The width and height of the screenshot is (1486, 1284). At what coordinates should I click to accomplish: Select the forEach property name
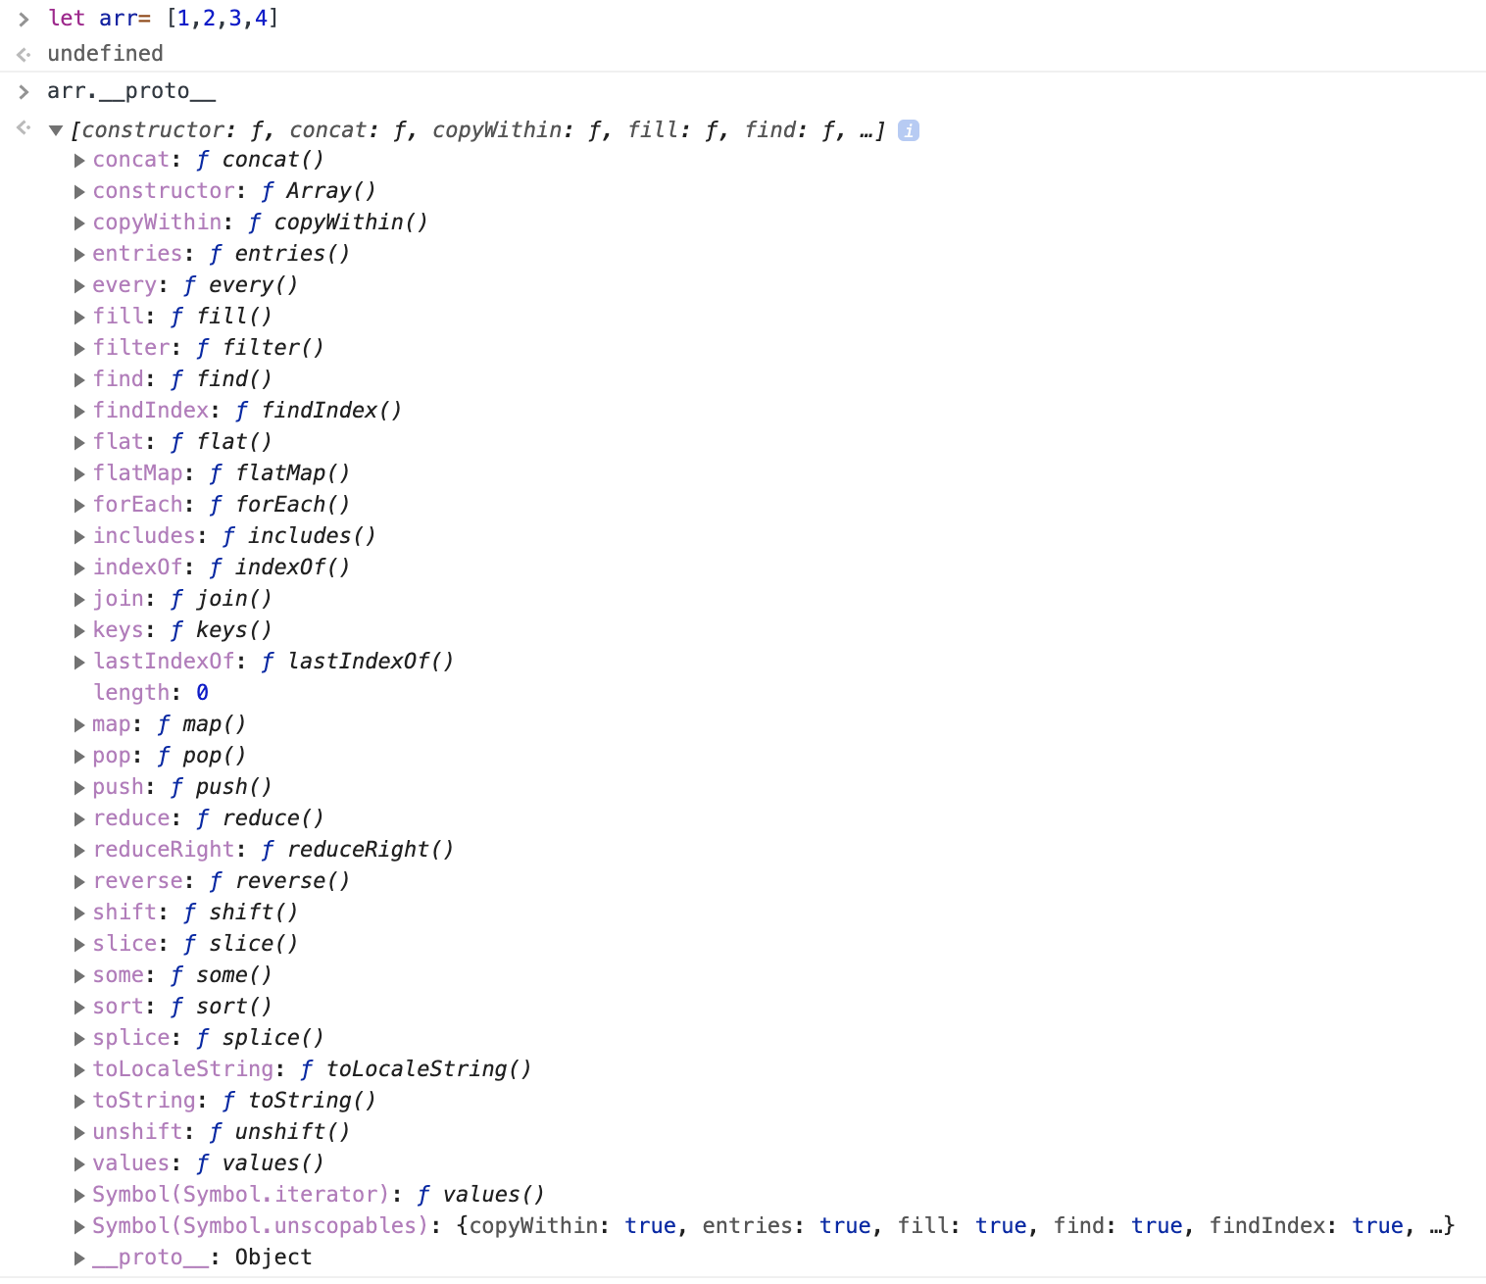tap(136, 504)
